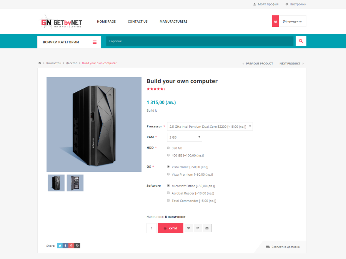Click the red КУПИ buy button
The image size is (346, 259).
point(171,228)
